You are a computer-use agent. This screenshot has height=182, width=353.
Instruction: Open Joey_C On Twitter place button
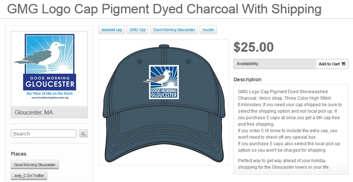[29, 175]
